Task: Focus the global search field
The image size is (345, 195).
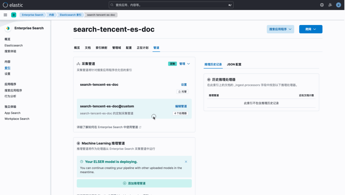Action: point(171,5)
